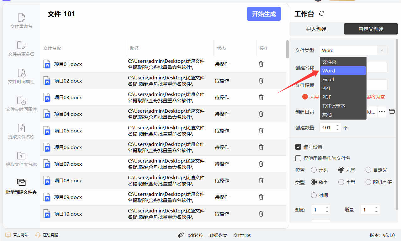Delete 项目09.docx with its trash icon

tap(261, 197)
